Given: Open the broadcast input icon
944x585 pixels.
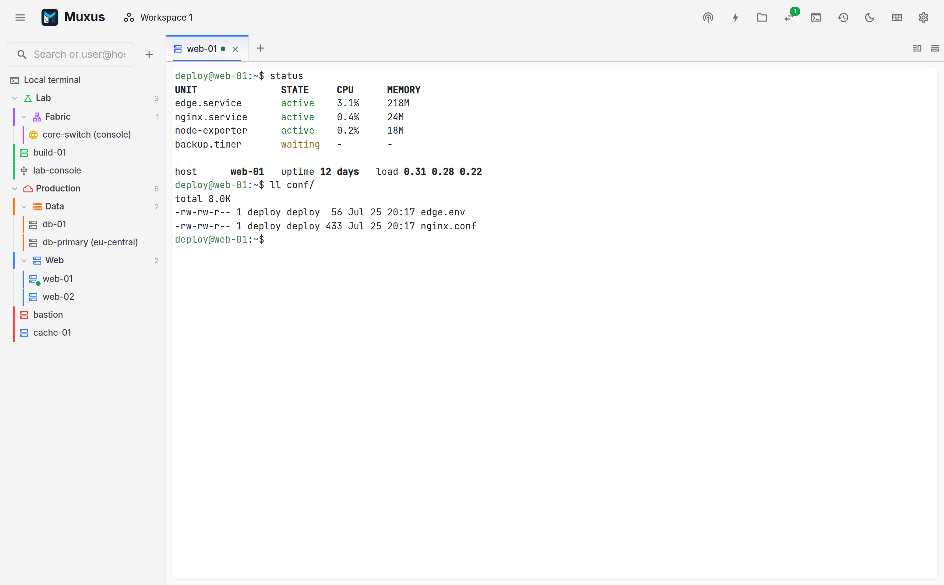Looking at the screenshot, I should coord(708,17).
